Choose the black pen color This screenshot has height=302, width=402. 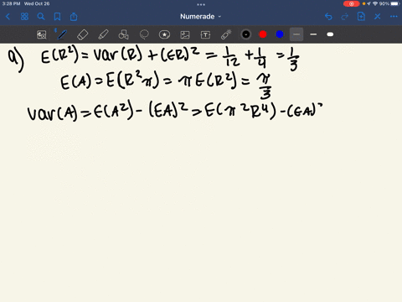(246, 34)
